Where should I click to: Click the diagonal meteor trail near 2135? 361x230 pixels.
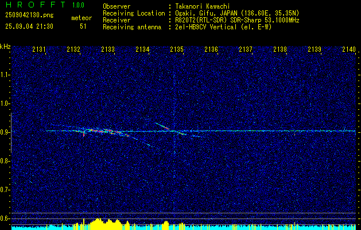coord(170,128)
